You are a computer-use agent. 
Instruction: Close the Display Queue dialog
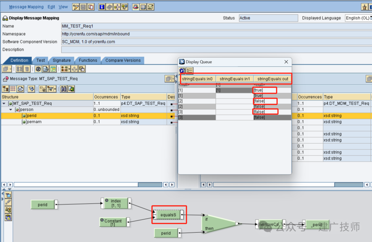[286, 62]
